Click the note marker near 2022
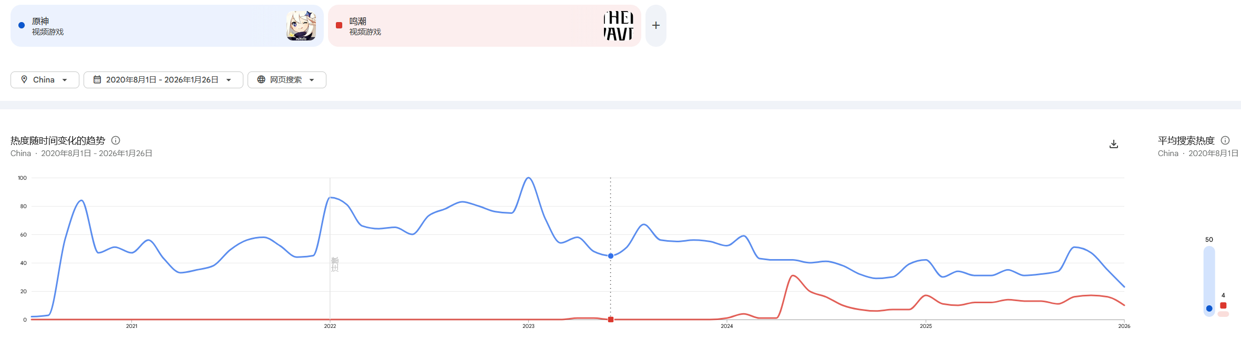Screen dimensions: 1241x340 coord(335,264)
